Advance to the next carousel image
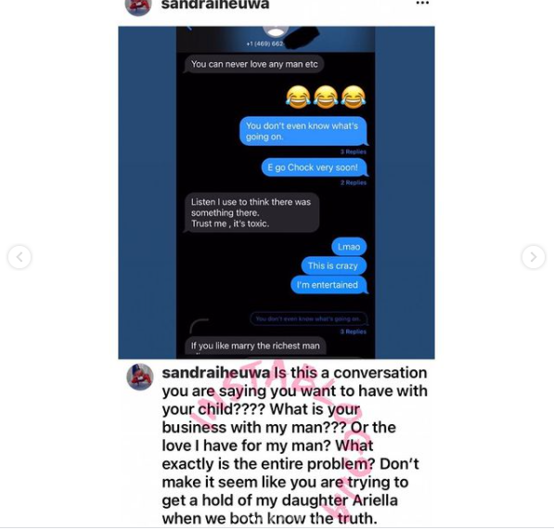The width and height of the screenshot is (554, 530). pos(534,257)
